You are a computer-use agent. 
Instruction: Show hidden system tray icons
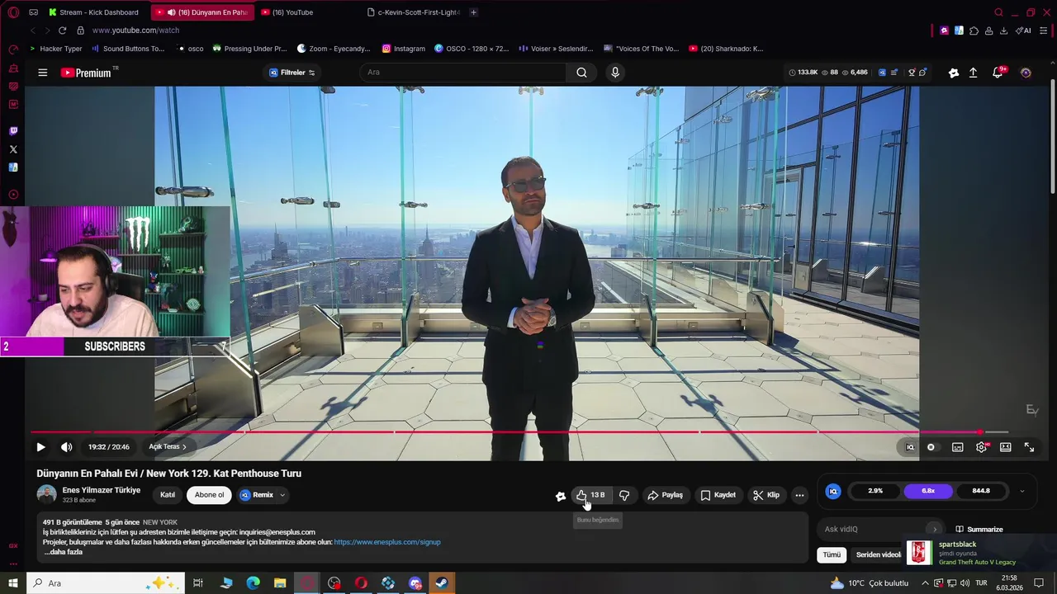tap(925, 583)
